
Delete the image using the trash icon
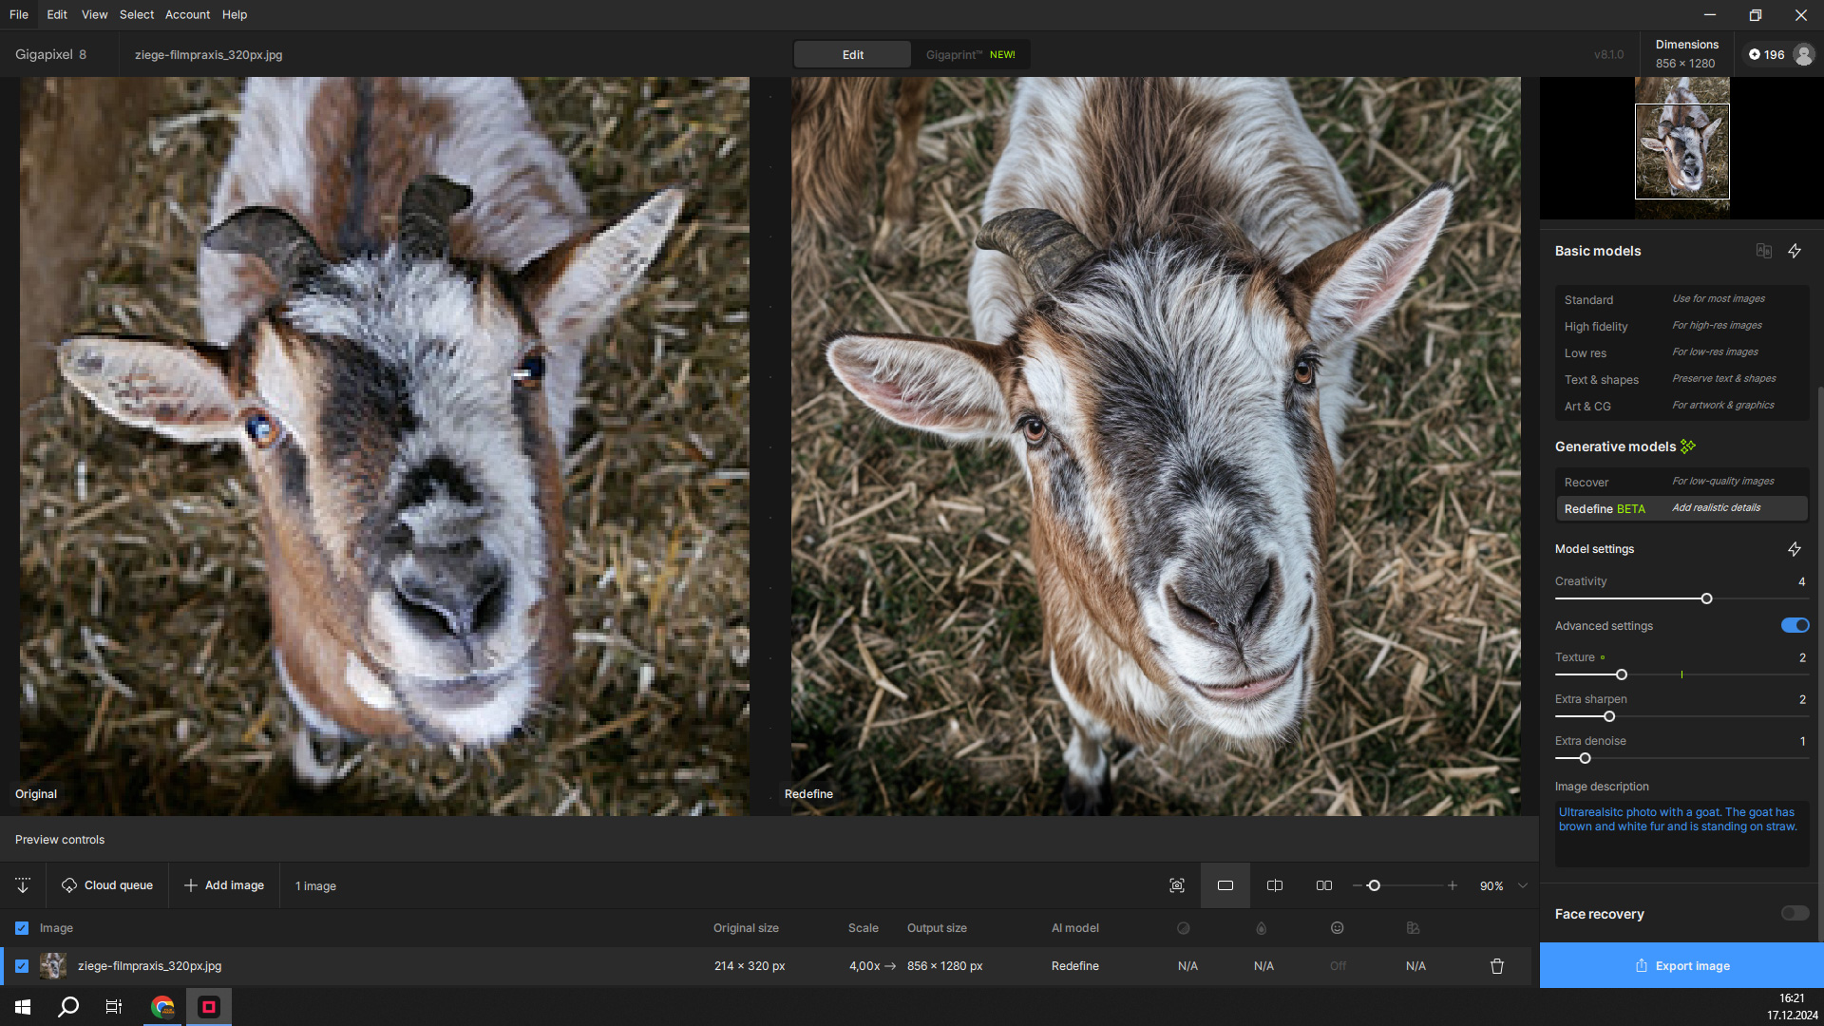(1496, 965)
